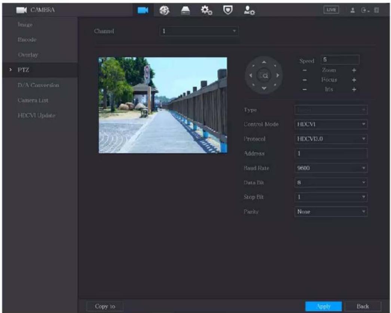Click the Back button
This screenshot has height=313, width=391.
363,306
